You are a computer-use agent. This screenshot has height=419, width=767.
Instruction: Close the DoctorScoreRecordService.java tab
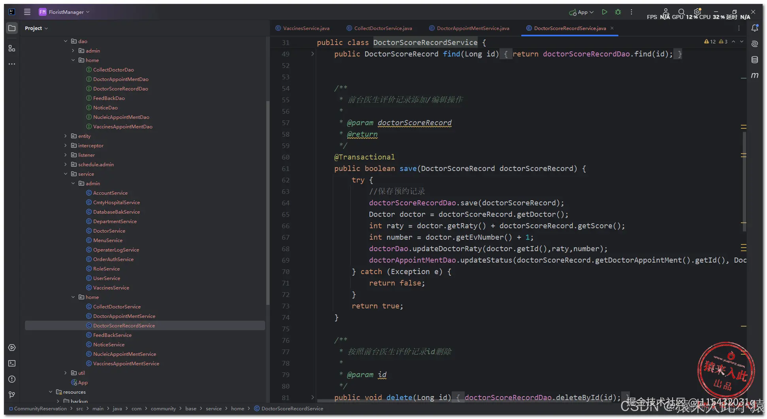[612, 28]
